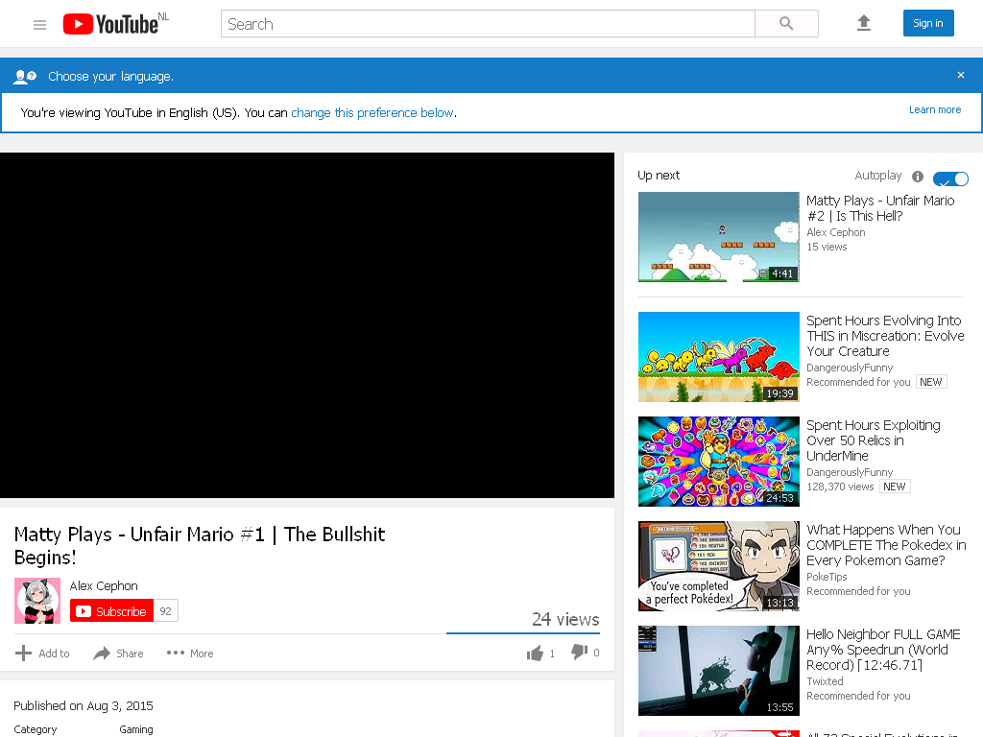The image size is (983, 737).
Task: Click the search magnifier button
Action: pyautogui.click(x=786, y=24)
